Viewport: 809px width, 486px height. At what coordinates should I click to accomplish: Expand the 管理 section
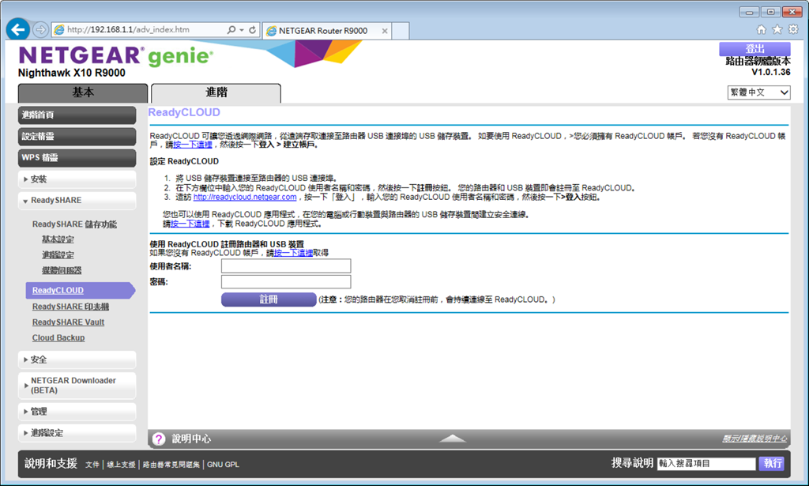click(x=77, y=412)
